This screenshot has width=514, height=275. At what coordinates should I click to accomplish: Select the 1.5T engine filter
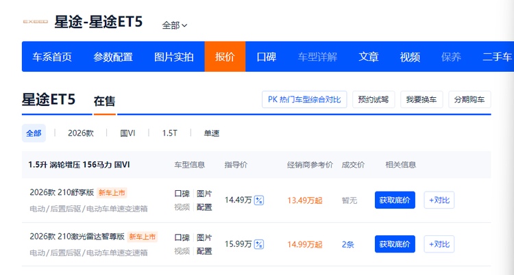coord(169,133)
